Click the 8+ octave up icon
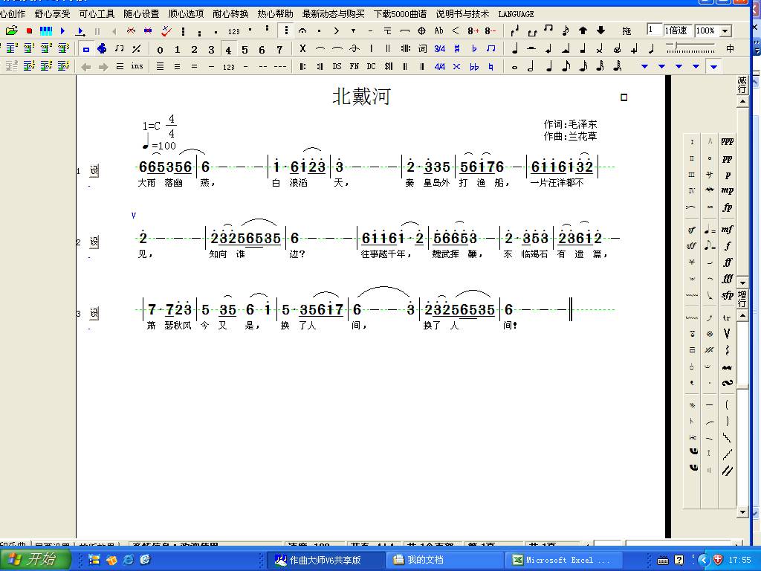The width and height of the screenshot is (761, 571). coord(473,30)
